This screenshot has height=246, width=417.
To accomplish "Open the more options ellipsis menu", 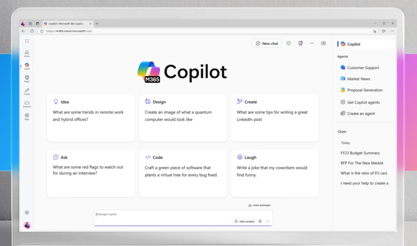I will [x=312, y=43].
